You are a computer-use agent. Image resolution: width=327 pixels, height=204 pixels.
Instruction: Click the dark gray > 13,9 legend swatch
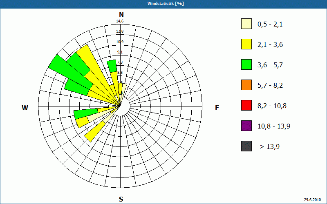tap(246, 146)
